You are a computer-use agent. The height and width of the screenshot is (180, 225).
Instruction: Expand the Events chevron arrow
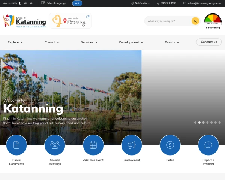(x=178, y=42)
